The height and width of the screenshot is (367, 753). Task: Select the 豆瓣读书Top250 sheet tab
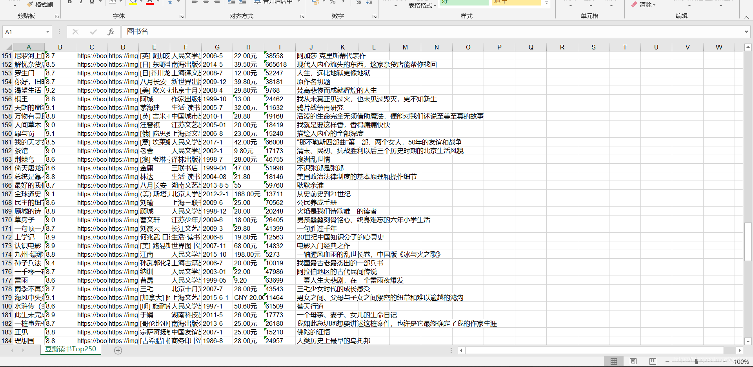tap(71, 349)
